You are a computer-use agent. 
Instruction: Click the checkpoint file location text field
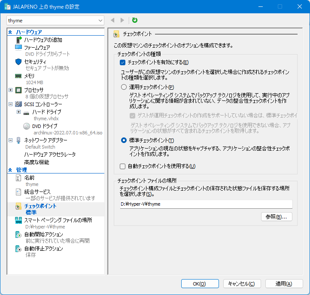(206, 204)
